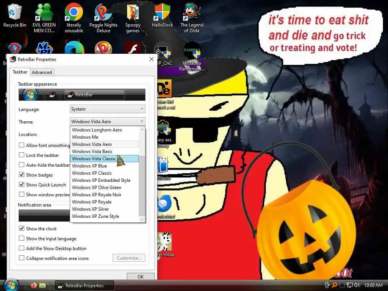Select Windows Longhorn Aero theme
Image resolution: width=388 pixels, height=291 pixels.
pos(105,130)
